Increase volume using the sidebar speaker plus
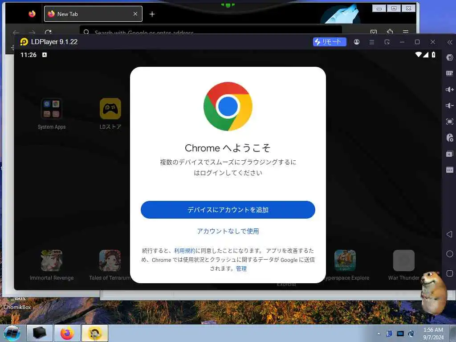Viewport: 456px width, 342px height. coord(450,89)
